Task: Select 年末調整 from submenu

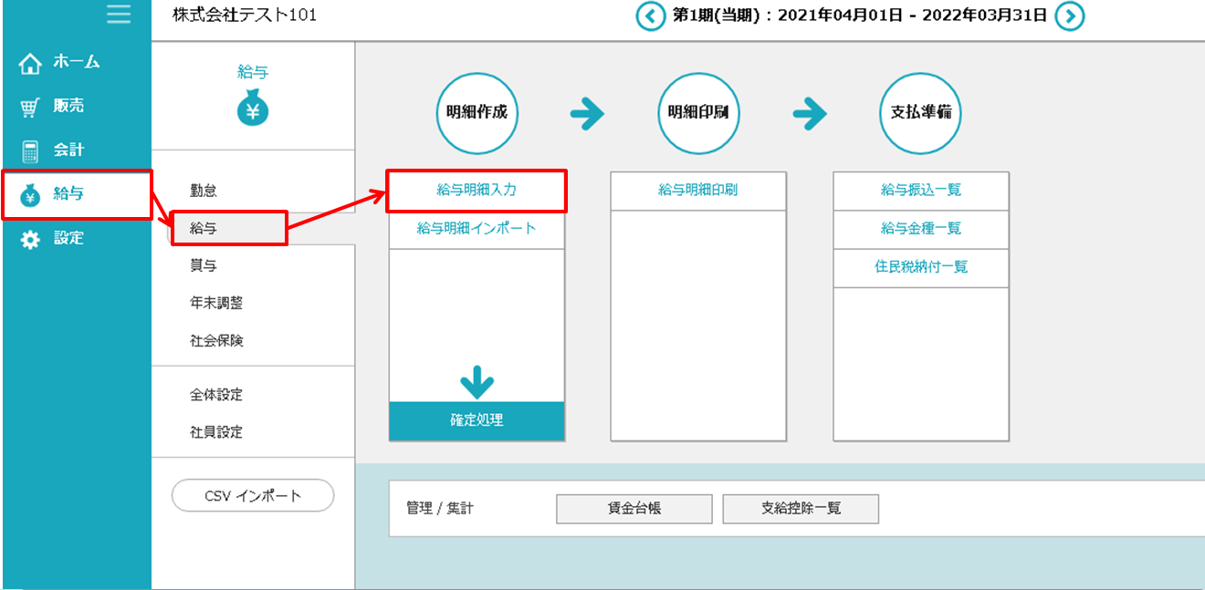Action: click(x=216, y=304)
